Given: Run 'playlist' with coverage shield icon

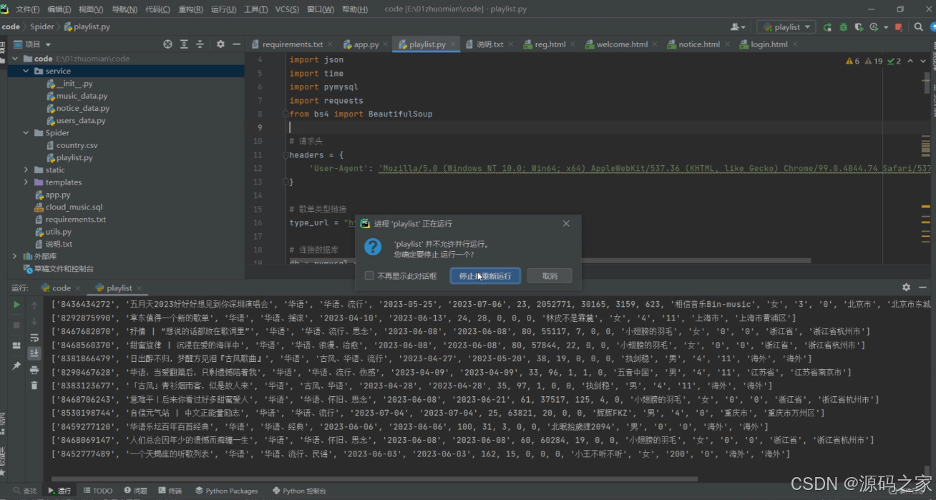Looking at the screenshot, I should pos(858,27).
